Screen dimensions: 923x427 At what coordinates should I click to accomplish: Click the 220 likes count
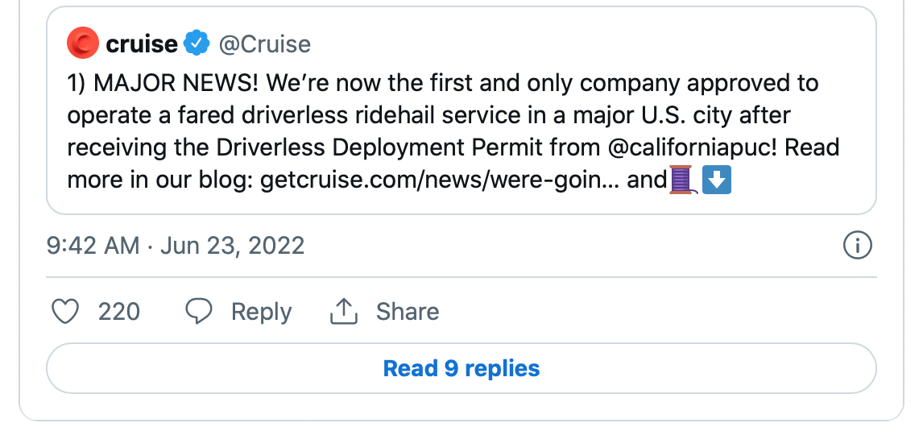coord(119,312)
